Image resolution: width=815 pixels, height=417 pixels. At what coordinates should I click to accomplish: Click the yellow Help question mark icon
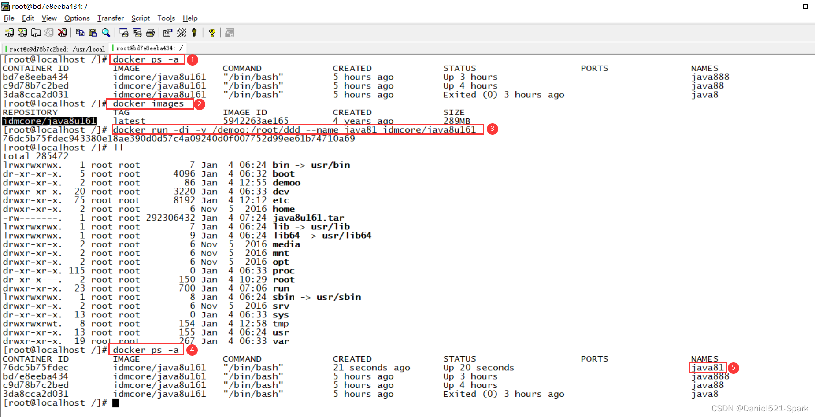pyautogui.click(x=212, y=33)
